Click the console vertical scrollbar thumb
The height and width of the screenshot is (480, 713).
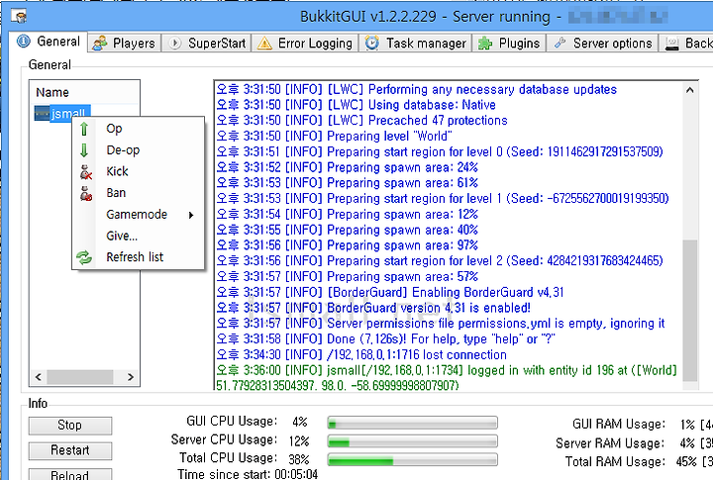[x=690, y=311]
